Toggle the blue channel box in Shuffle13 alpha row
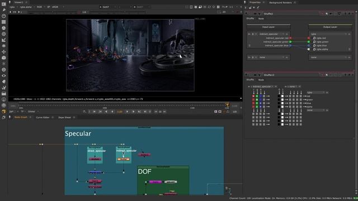This screenshot has width=358, height=201. 261,107
